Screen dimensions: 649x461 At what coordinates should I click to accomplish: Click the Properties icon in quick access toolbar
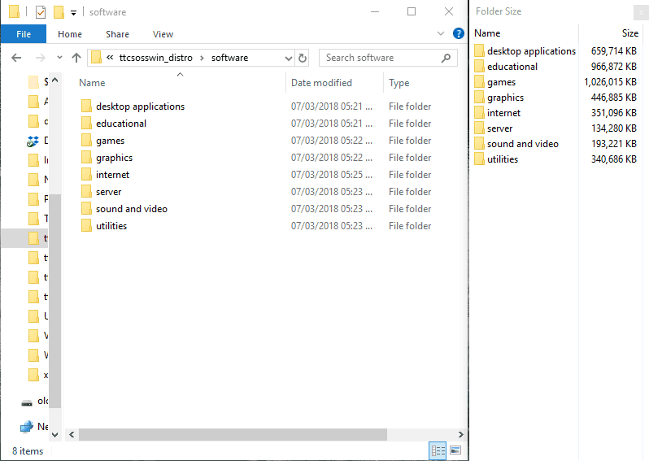41,12
